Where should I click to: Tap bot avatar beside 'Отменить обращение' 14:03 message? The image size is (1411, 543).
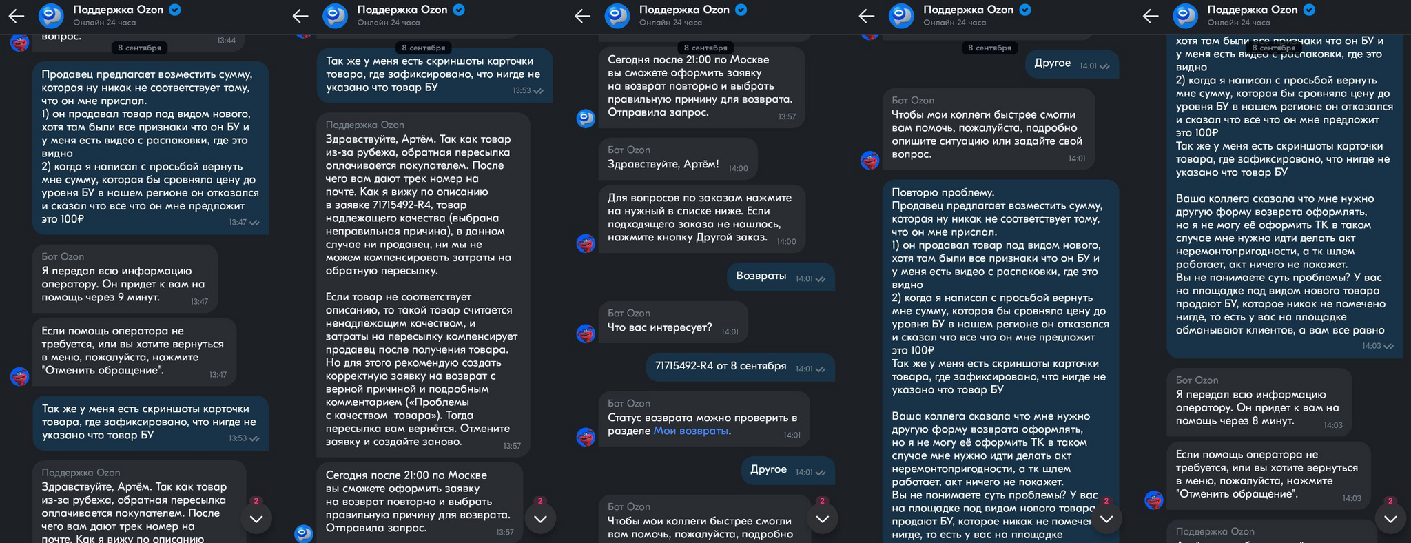(x=1154, y=500)
